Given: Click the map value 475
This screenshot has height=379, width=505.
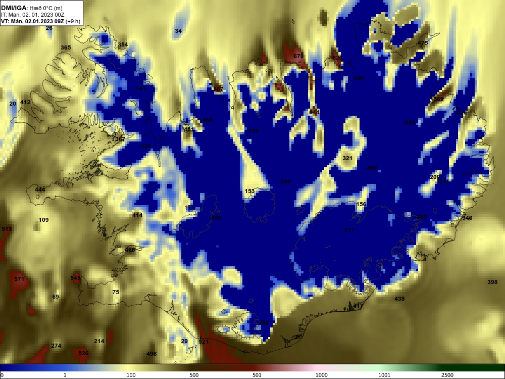Looking at the screenshot, I should pos(423,43).
